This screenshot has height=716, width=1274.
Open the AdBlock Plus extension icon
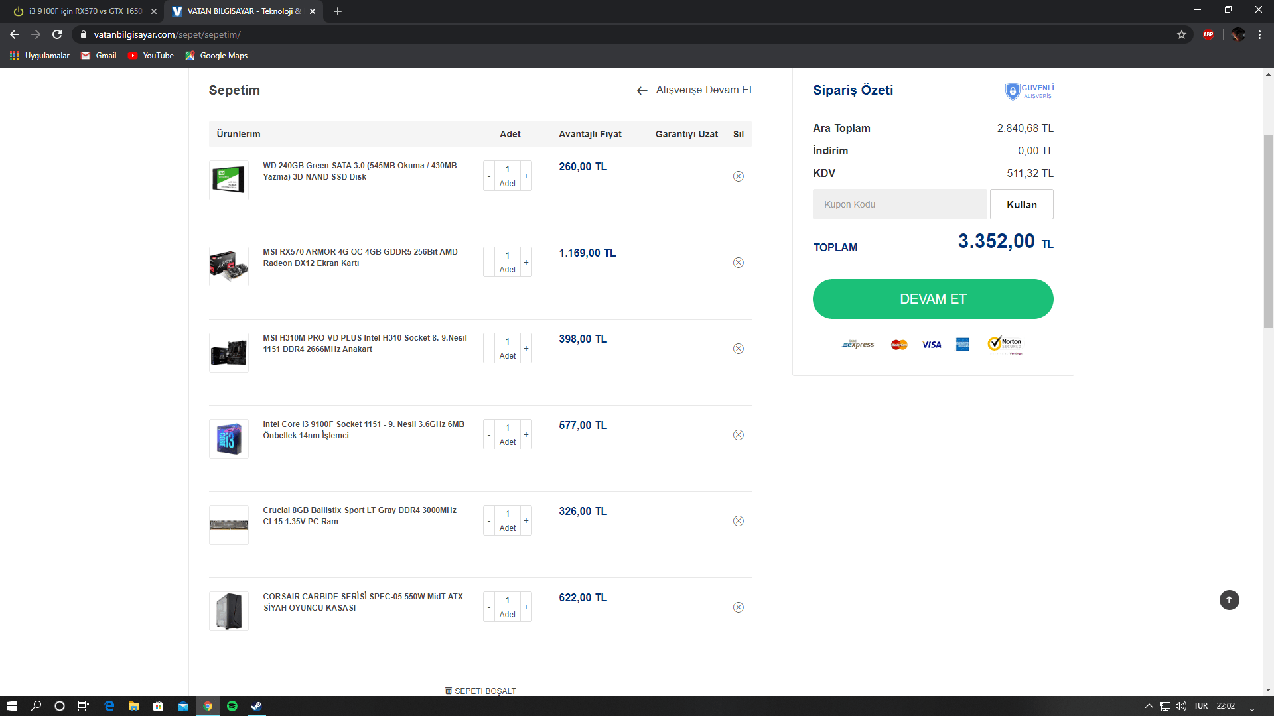[1208, 34]
